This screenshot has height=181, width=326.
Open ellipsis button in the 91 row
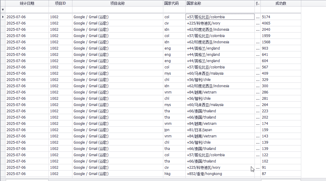click(x=257, y=168)
